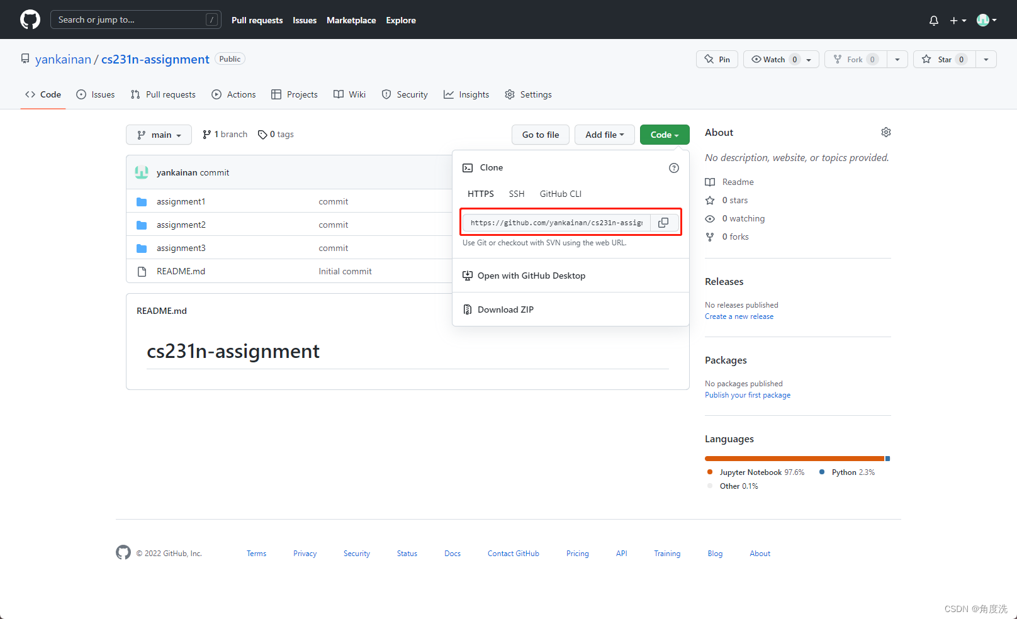
Task: Copy the clone URL to clipboard
Action: click(x=663, y=223)
